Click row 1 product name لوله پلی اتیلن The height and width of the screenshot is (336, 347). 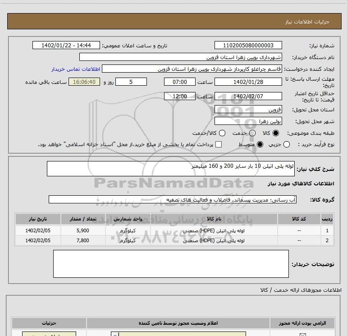(214, 230)
